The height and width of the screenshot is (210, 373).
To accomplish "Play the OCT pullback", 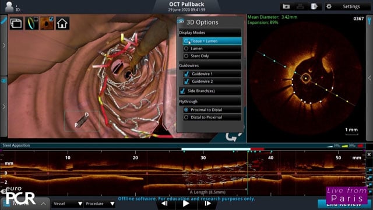I will click(186, 204).
